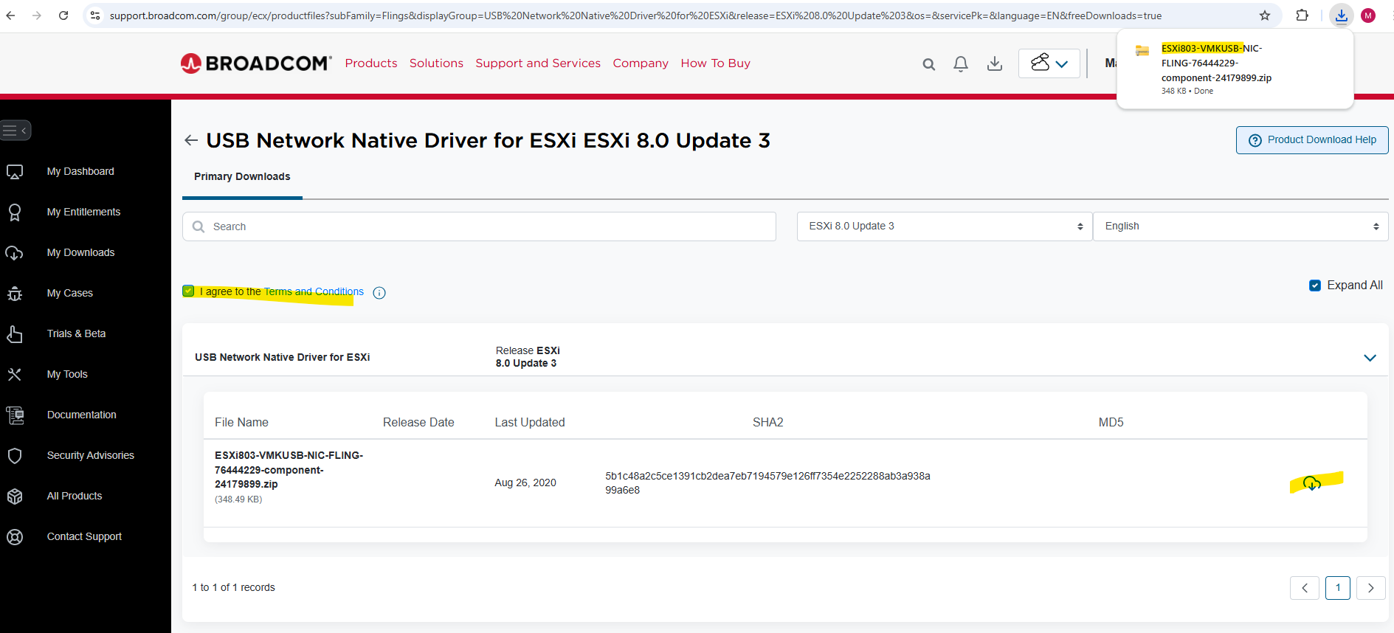Image resolution: width=1394 pixels, height=633 pixels.
Task: Click the Product Download Help button
Action: [x=1312, y=140]
